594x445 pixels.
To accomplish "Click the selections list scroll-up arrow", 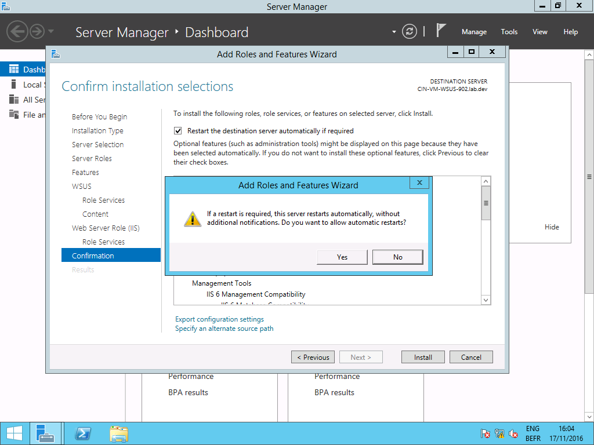I will [x=486, y=181].
